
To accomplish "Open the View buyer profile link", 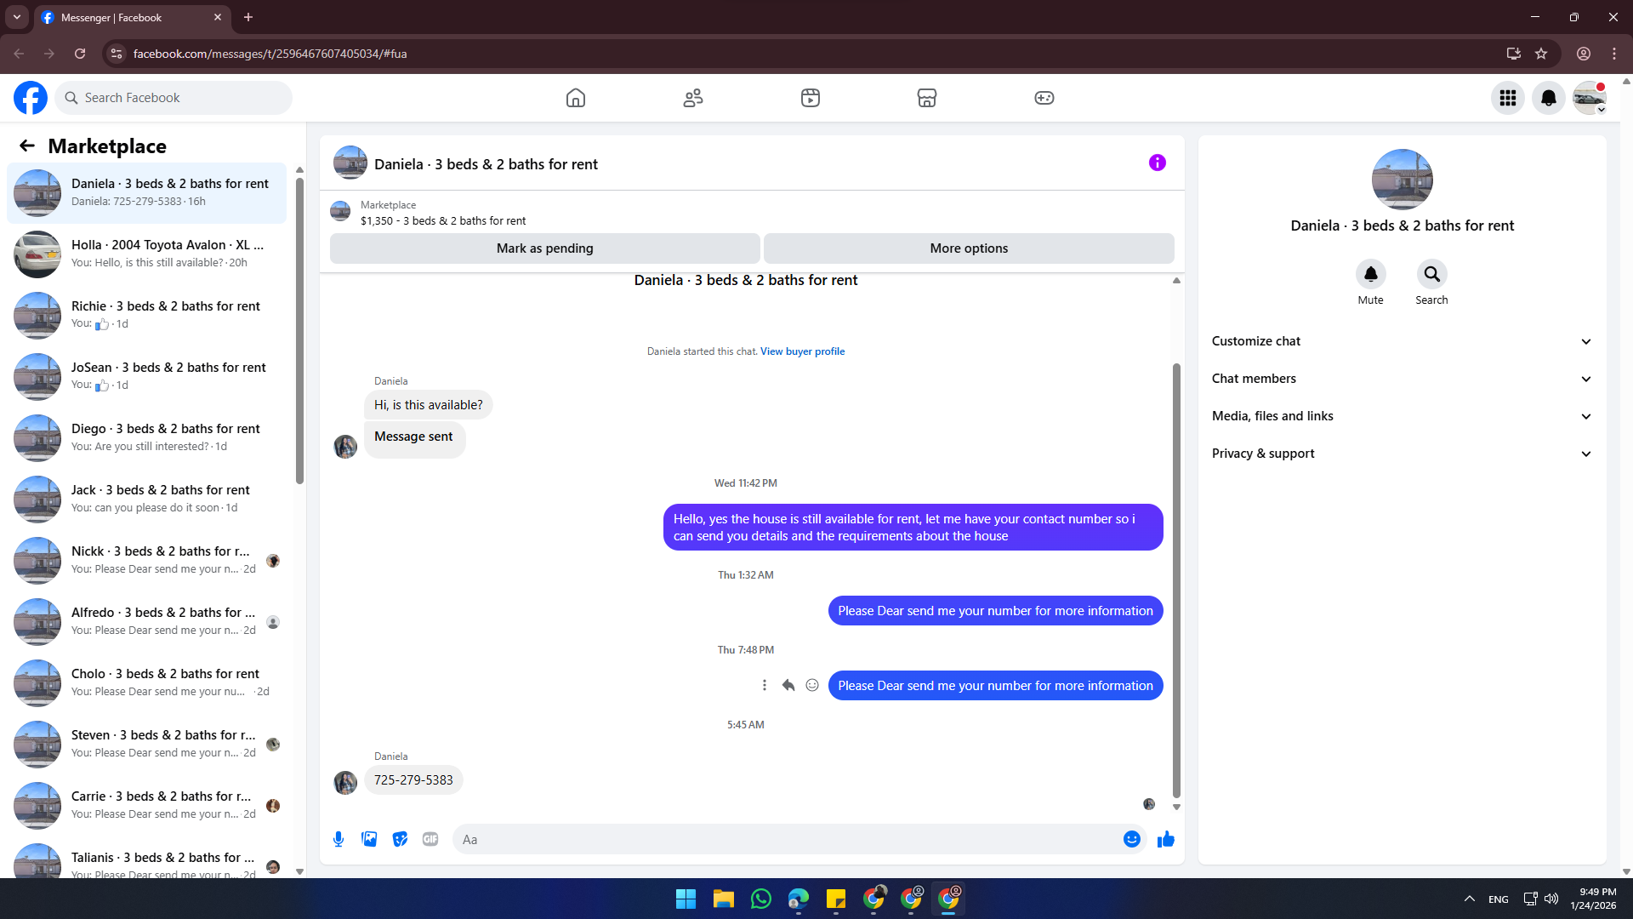I will [802, 351].
